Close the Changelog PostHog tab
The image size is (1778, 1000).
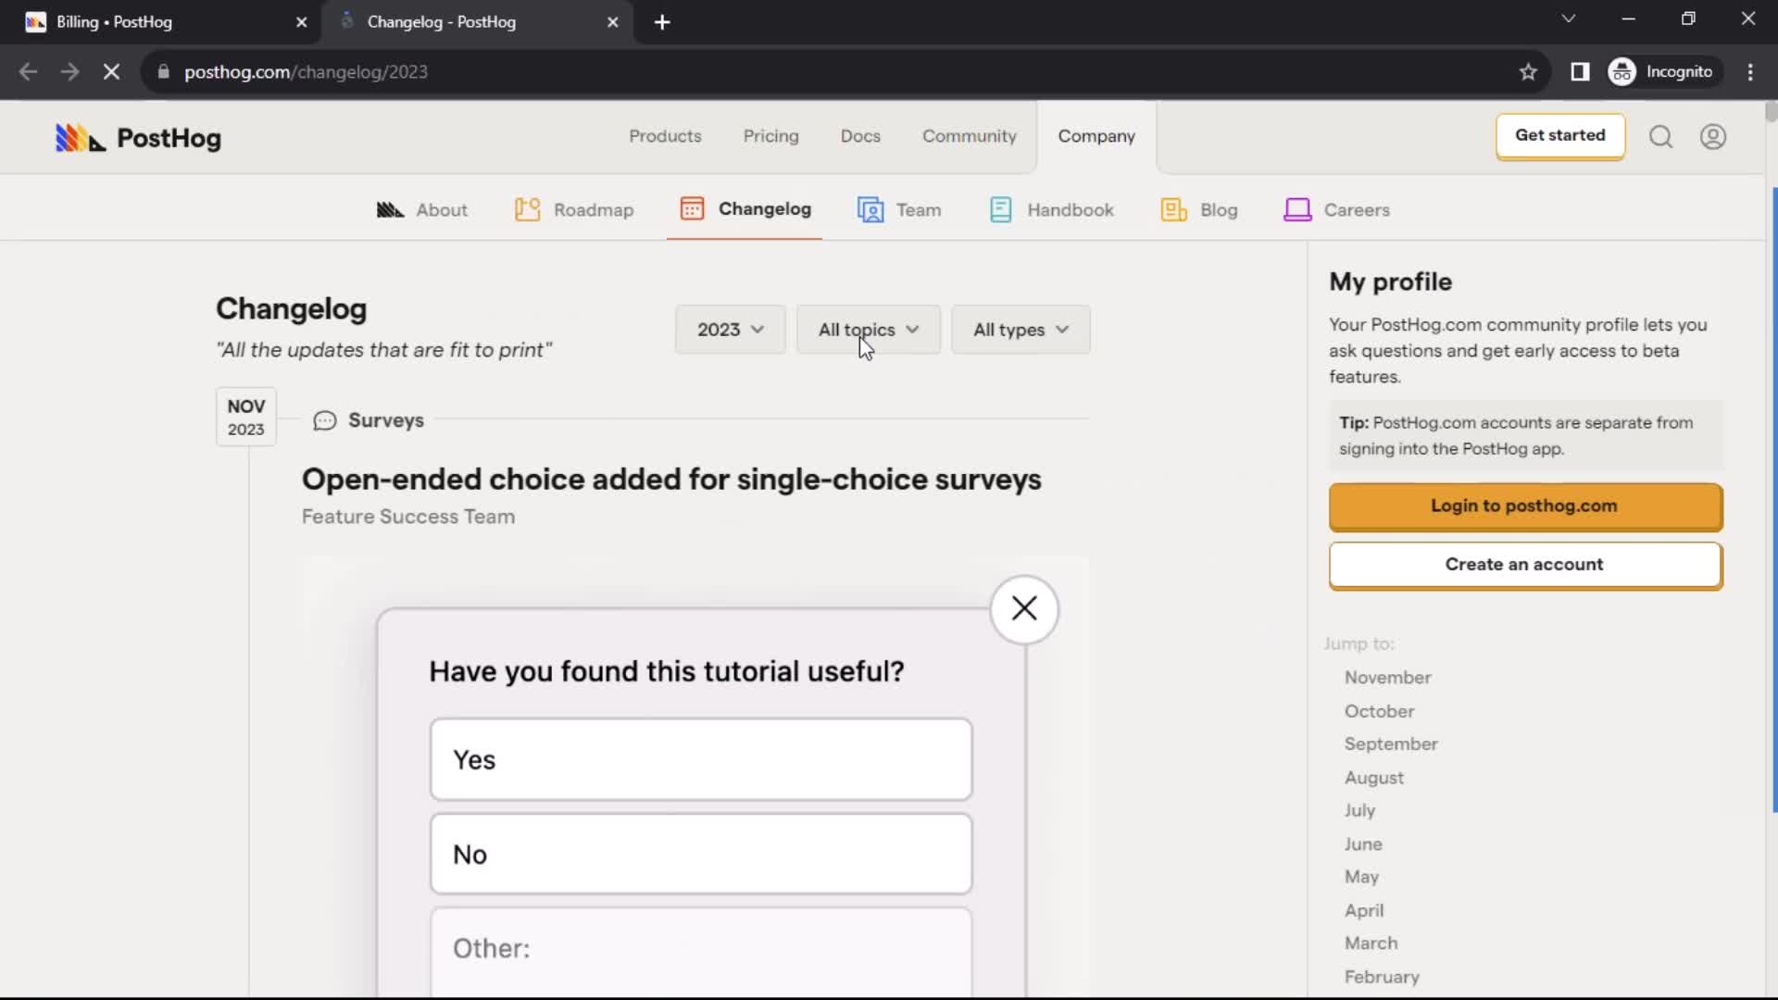[x=612, y=22]
